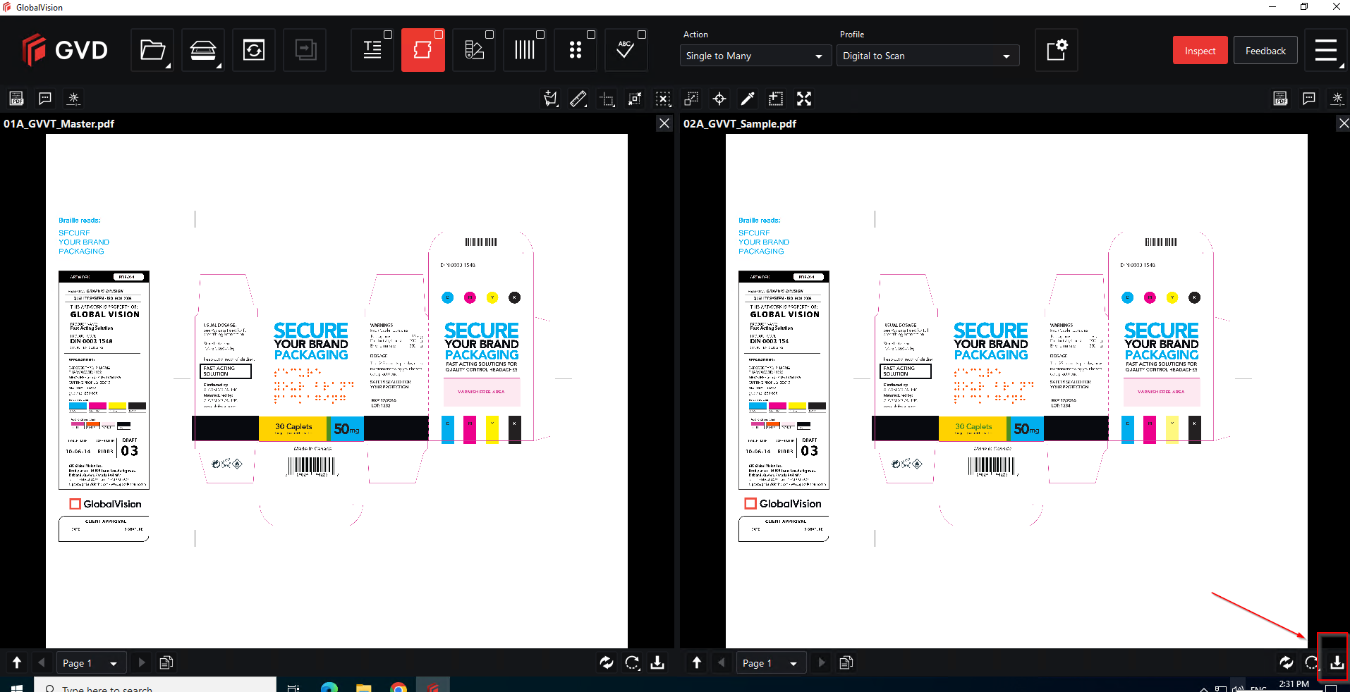Image resolution: width=1350 pixels, height=692 pixels.
Task: Click the red Inspect button
Action: (1200, 51)
